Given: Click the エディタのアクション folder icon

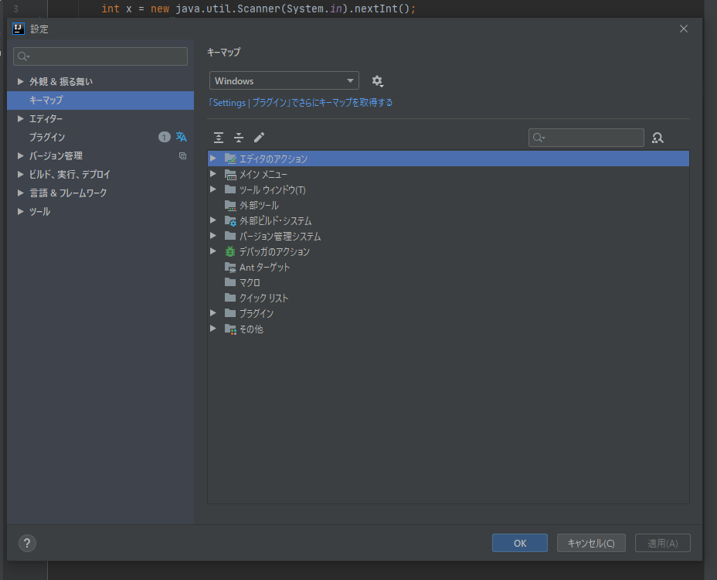Looking at the screenshot, I should pyautogui.click(x=230, y=159).
